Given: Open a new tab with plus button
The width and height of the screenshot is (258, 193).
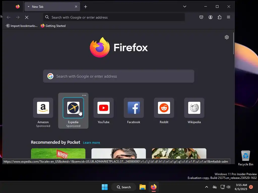Looking at the screenshot, I should click(86, 7).
